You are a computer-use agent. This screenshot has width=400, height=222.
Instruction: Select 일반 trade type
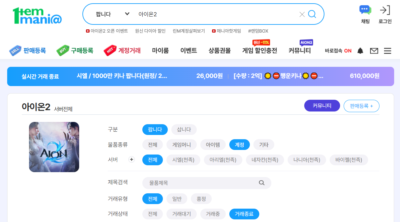pyautogui.click(x=177, y=199)
